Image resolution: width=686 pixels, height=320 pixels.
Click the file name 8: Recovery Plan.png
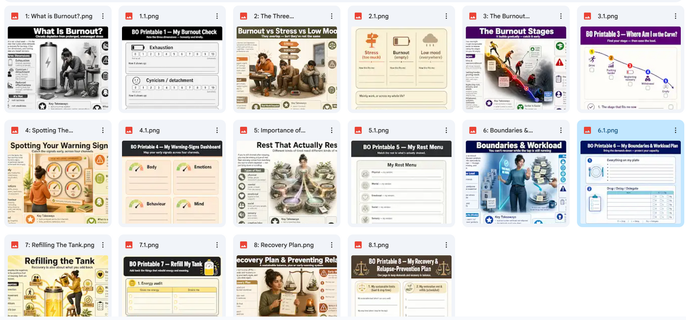(x=284, y=245)
